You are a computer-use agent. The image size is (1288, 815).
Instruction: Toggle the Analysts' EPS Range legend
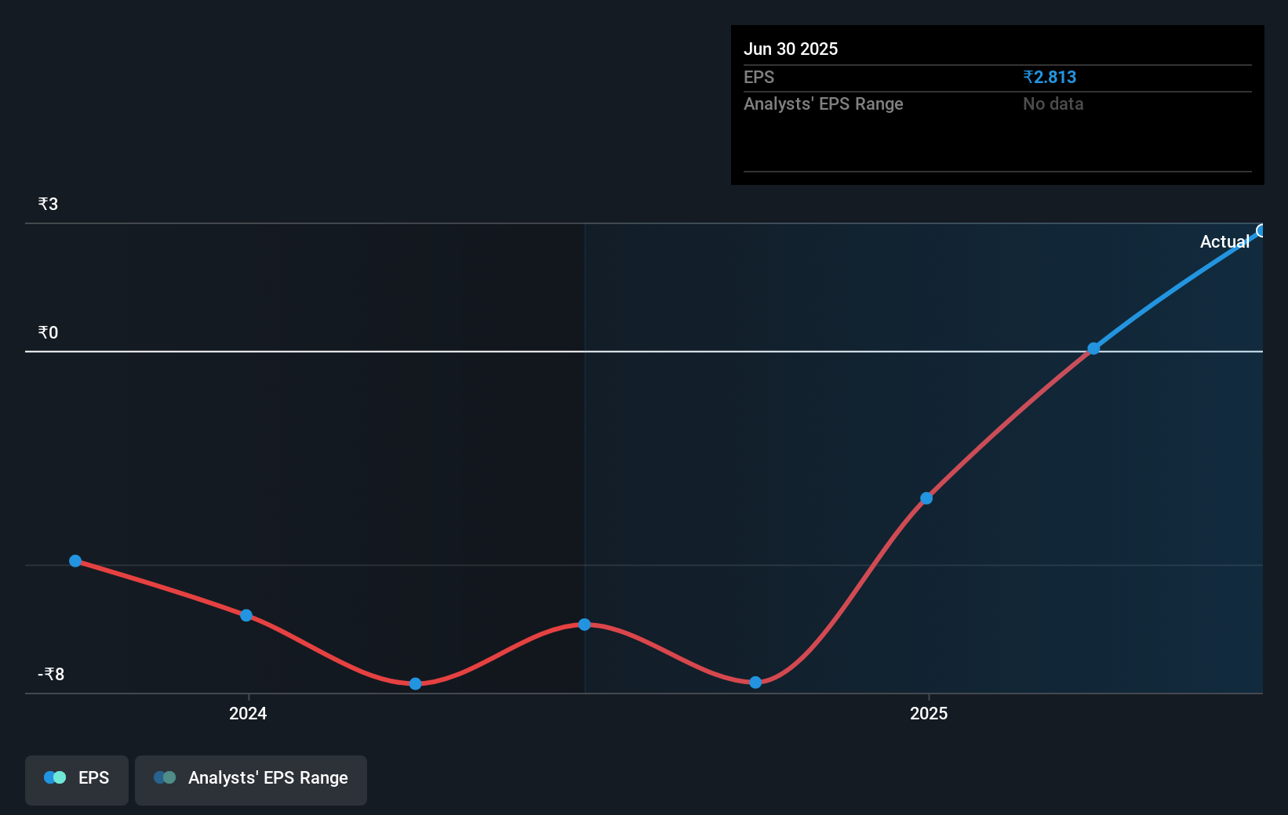[x=251, y=780]
